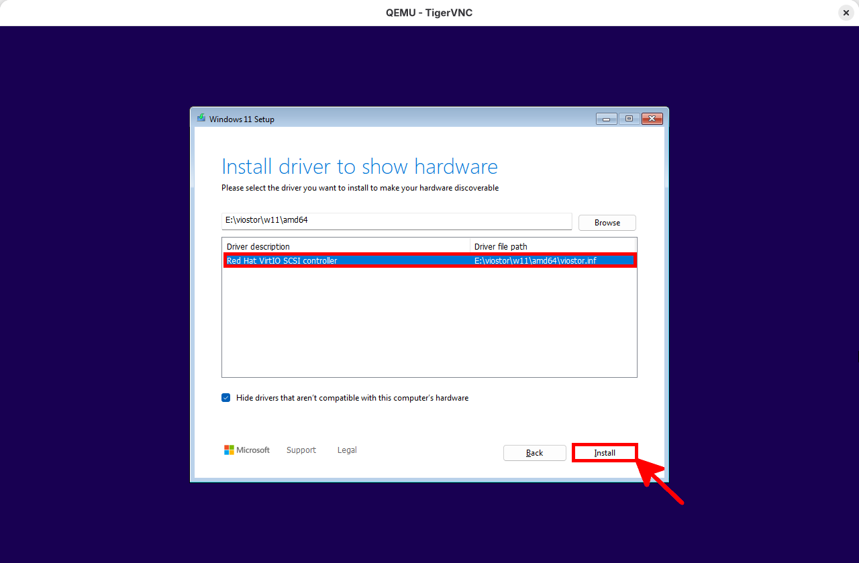859x563 pixels.
Task: Click the minimize icon on the Setup window
Action: 606,118
